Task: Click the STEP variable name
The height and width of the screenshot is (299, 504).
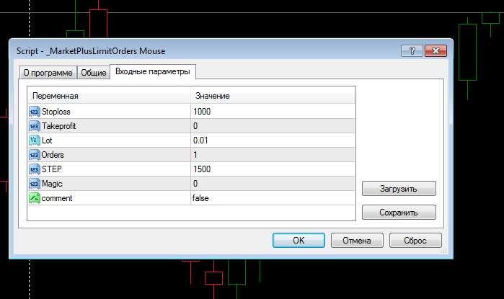Action: coord(52,169)
